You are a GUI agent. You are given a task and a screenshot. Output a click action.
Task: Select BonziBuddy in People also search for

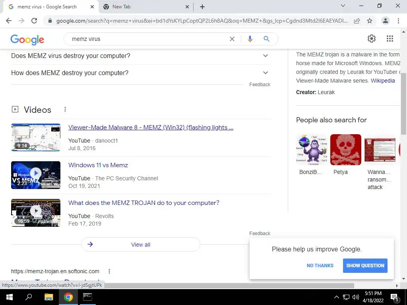311,155
